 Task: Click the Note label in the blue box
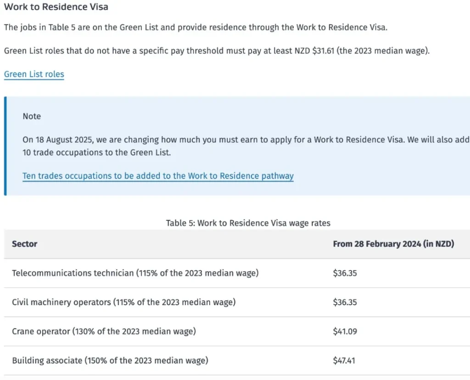point(32,117)
